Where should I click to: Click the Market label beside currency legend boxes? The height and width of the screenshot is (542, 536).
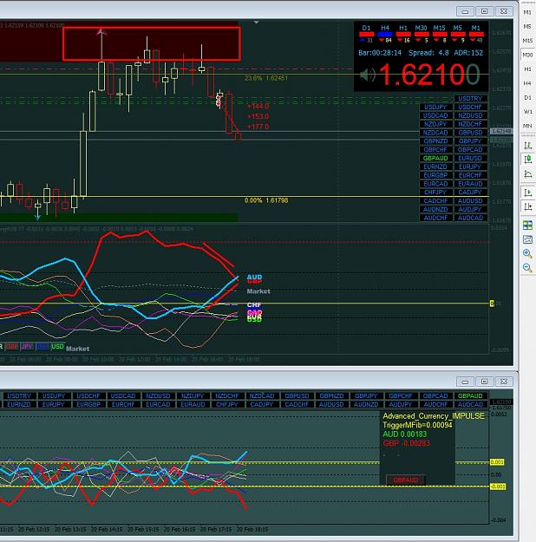coord(78,349)
